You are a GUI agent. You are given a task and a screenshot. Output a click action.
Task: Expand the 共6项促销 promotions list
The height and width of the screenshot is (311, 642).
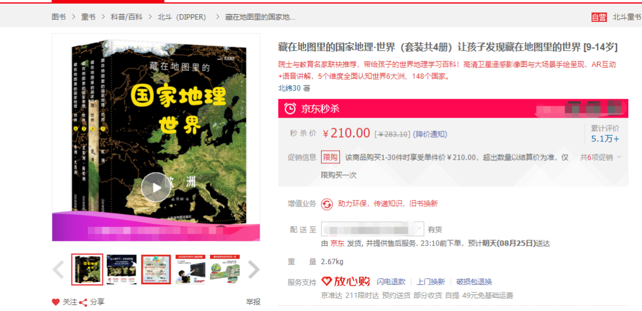(x=600, y=157)
